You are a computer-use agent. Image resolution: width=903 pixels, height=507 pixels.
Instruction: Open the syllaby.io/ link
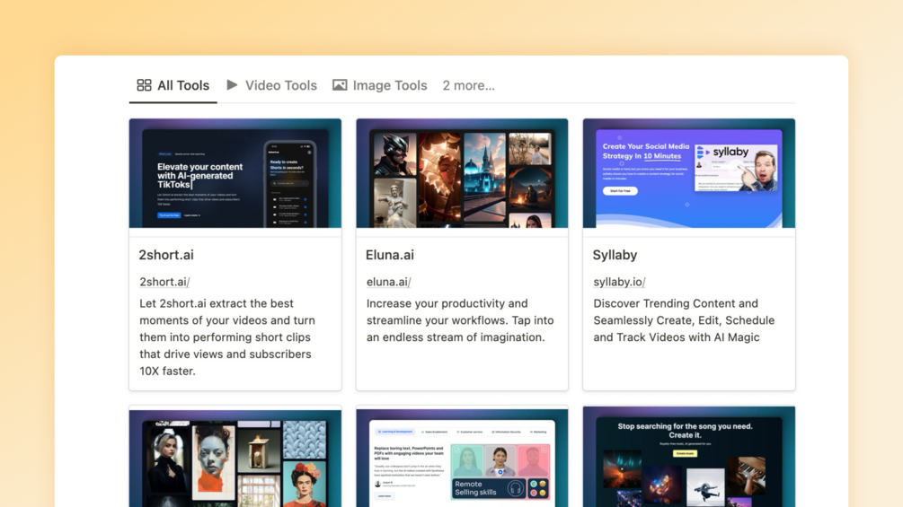[620, 282]
